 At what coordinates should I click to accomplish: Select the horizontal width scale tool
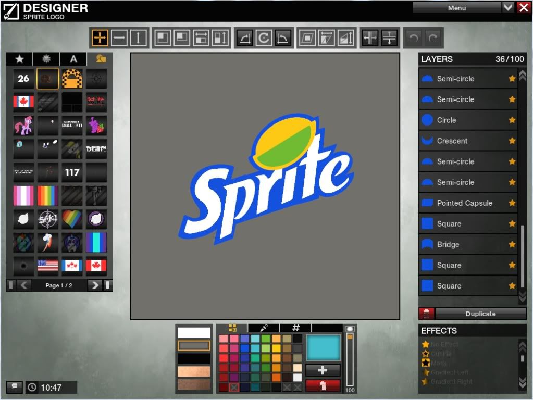coord(201,37)
